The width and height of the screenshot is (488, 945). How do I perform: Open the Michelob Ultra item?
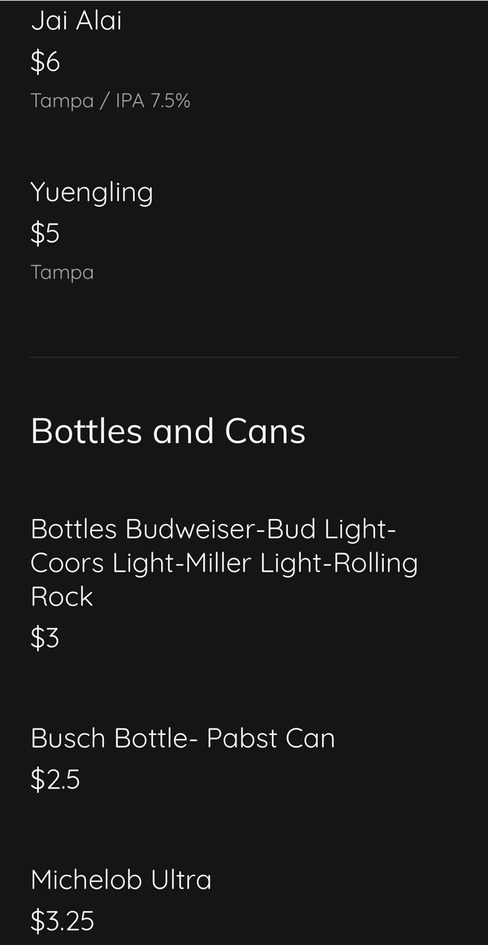(121, 879)
